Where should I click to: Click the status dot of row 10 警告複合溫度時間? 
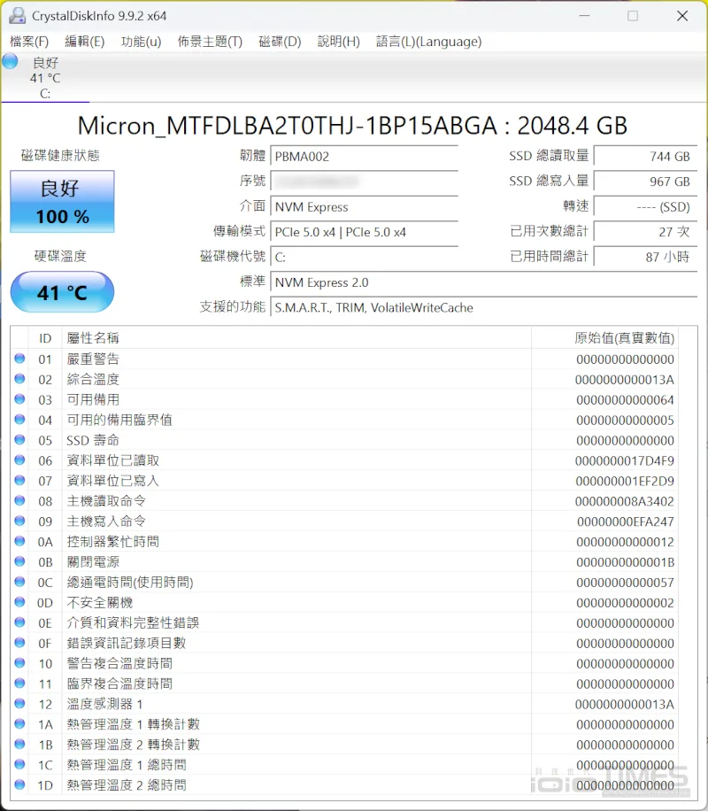19,662
